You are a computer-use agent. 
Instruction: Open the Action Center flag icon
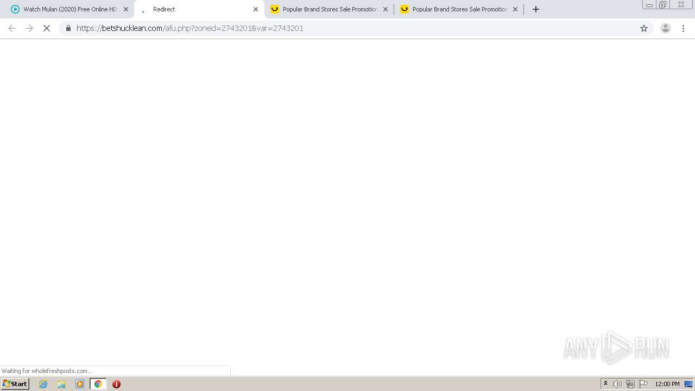point(643,384)
